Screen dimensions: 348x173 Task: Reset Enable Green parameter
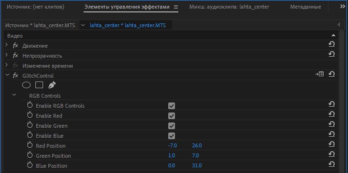click(331, 124)
